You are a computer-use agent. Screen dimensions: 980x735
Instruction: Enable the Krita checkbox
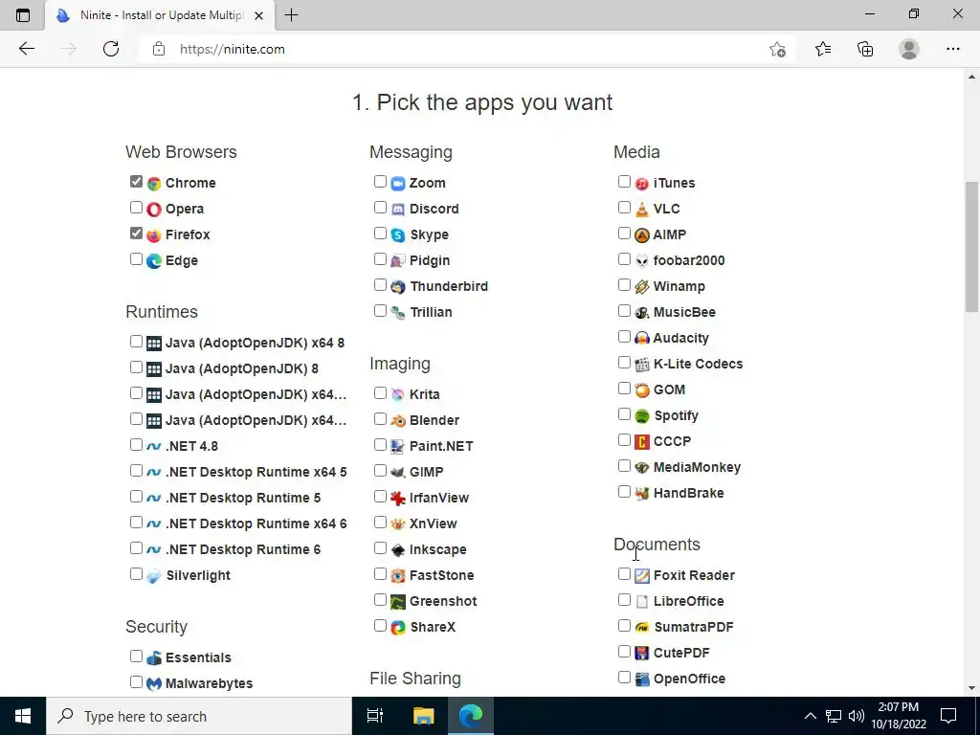(380, 393)
